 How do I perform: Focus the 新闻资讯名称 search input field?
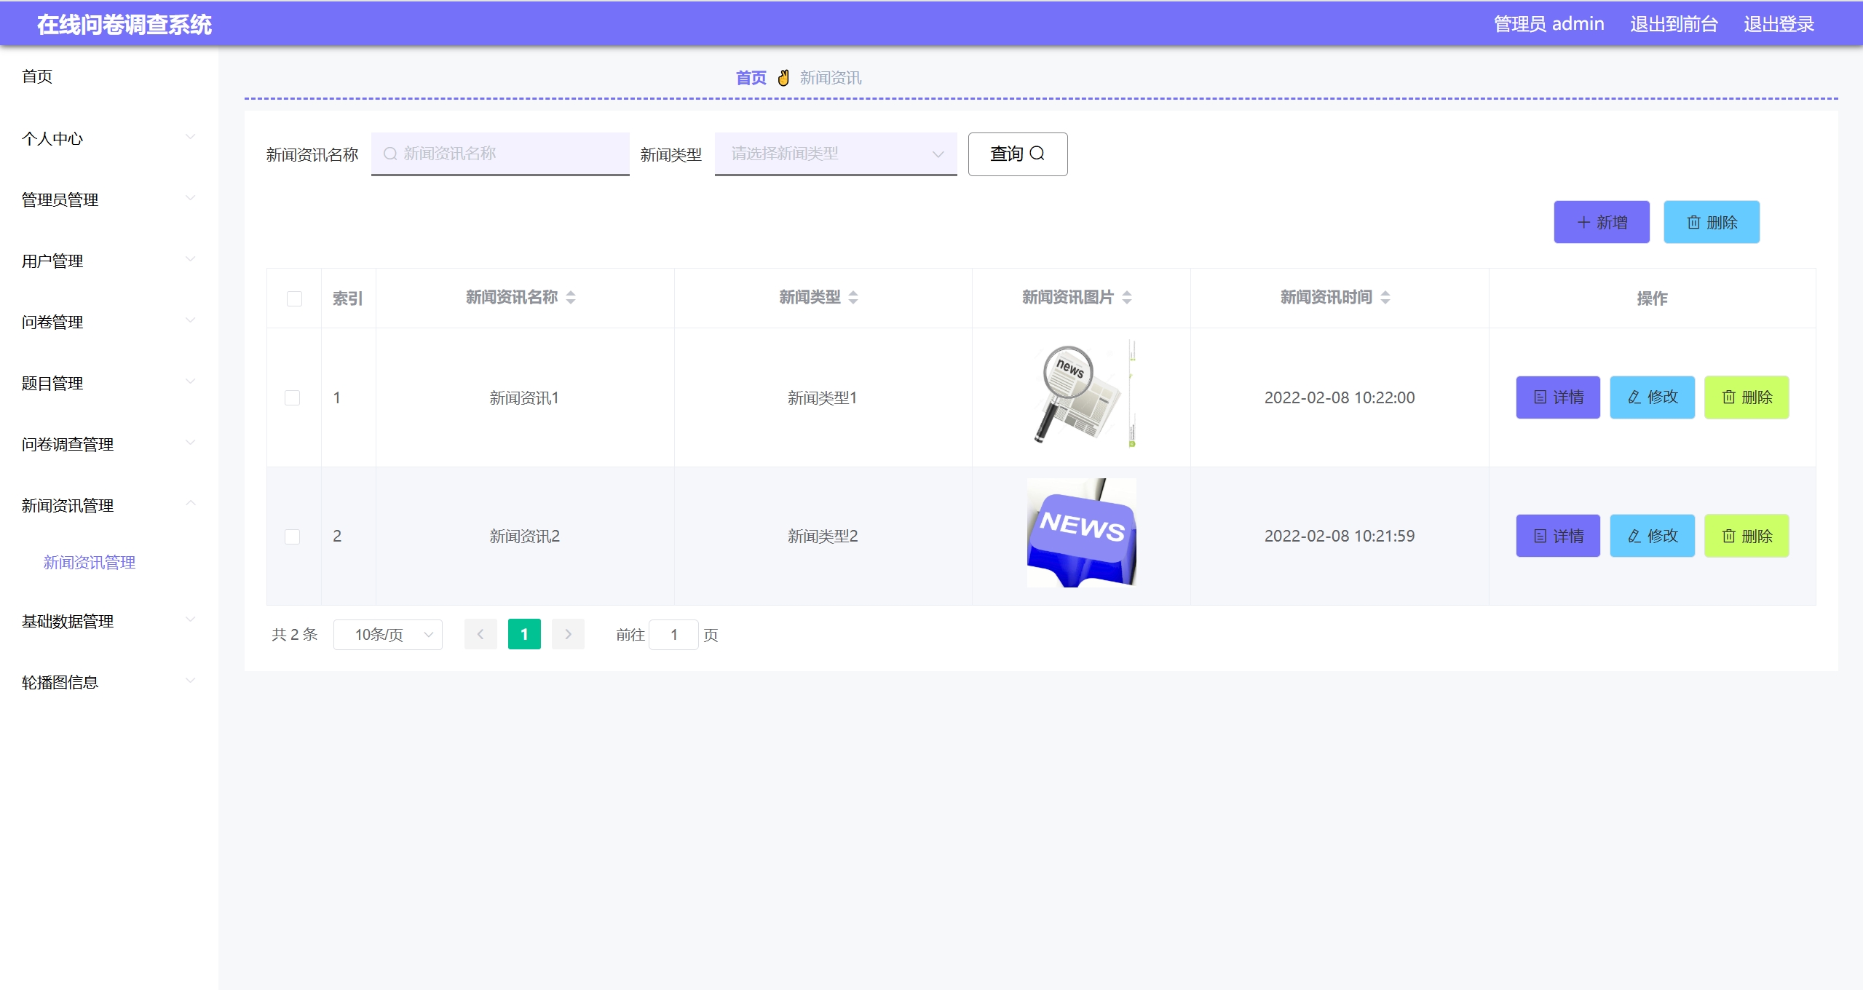pyautogui.click(x=500, y=154)
